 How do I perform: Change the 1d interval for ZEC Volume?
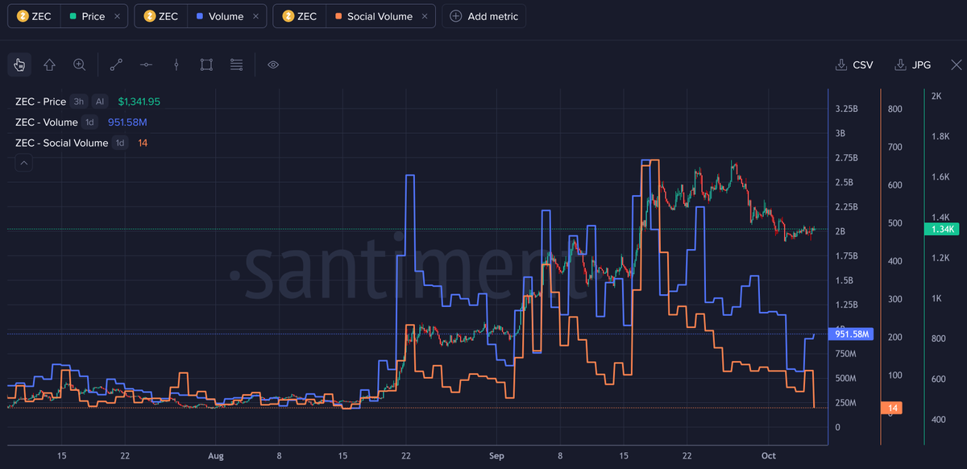point(89,122)
